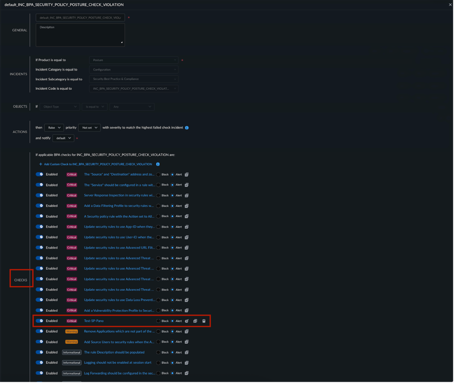The image size is (454, 383).
Task: Click Informational badge on Log Forwarding row
Action: [72, 373]
